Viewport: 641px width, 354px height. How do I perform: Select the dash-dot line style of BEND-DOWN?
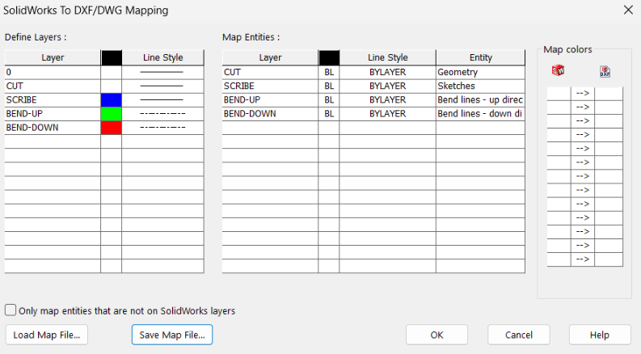[x=162, y=127]
